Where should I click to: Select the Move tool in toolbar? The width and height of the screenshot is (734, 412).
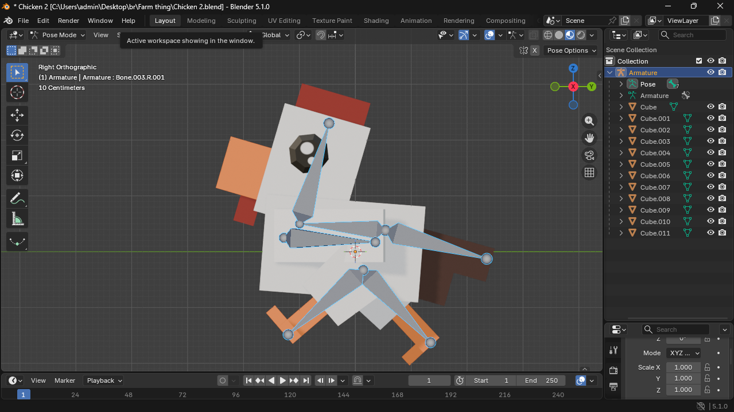click(17, 115)
